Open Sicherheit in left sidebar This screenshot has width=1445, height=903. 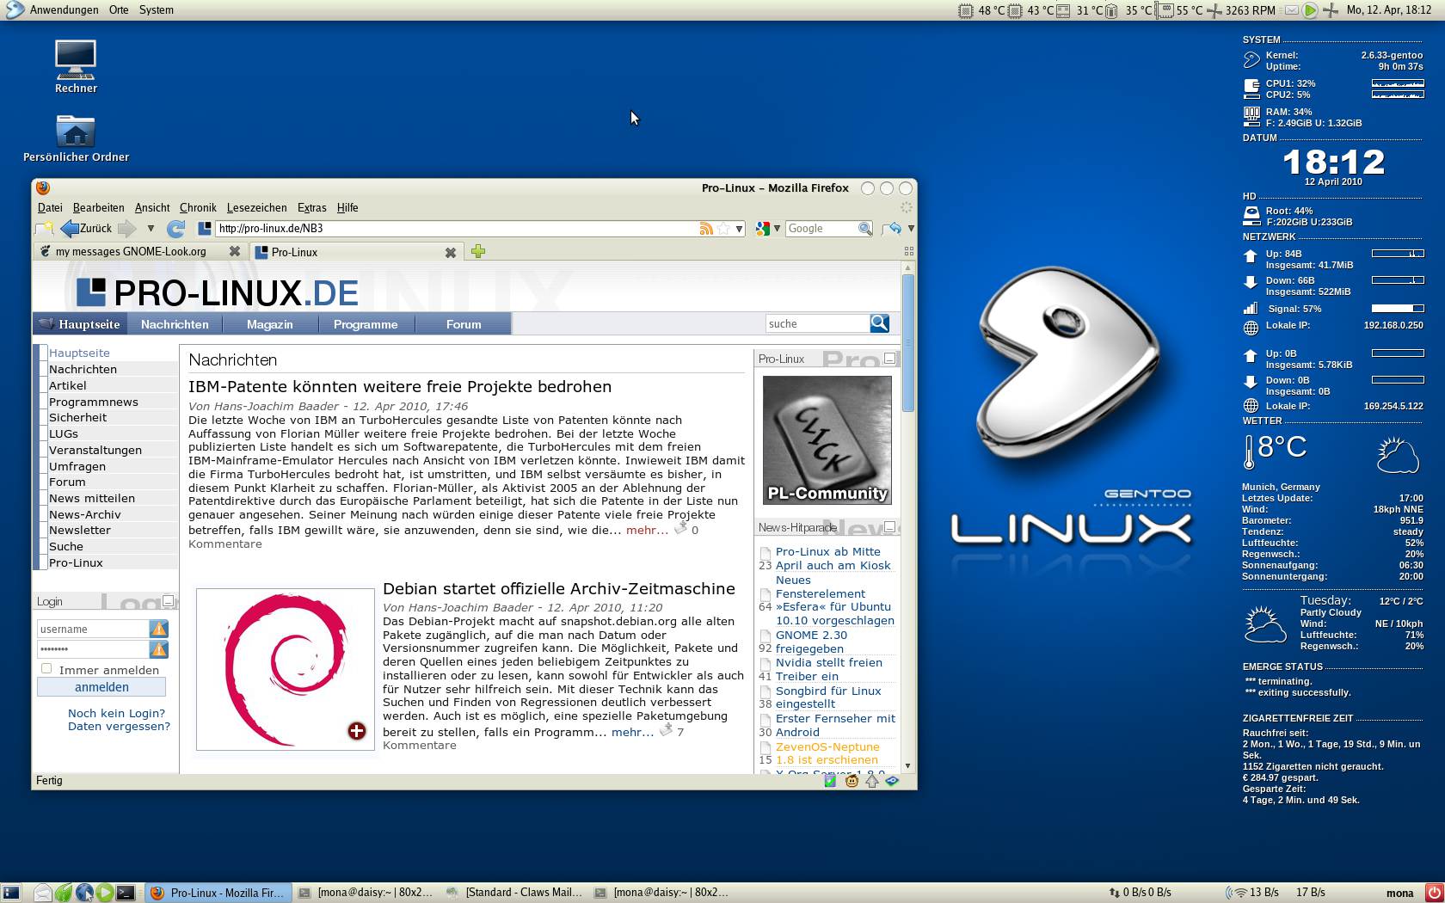(77, 417)
